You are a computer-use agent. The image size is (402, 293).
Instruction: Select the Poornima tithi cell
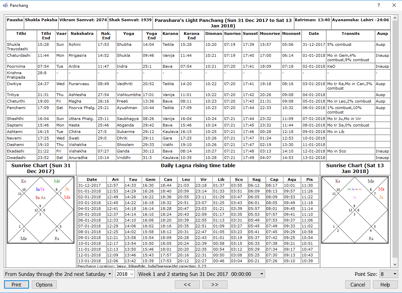(21, 66)
